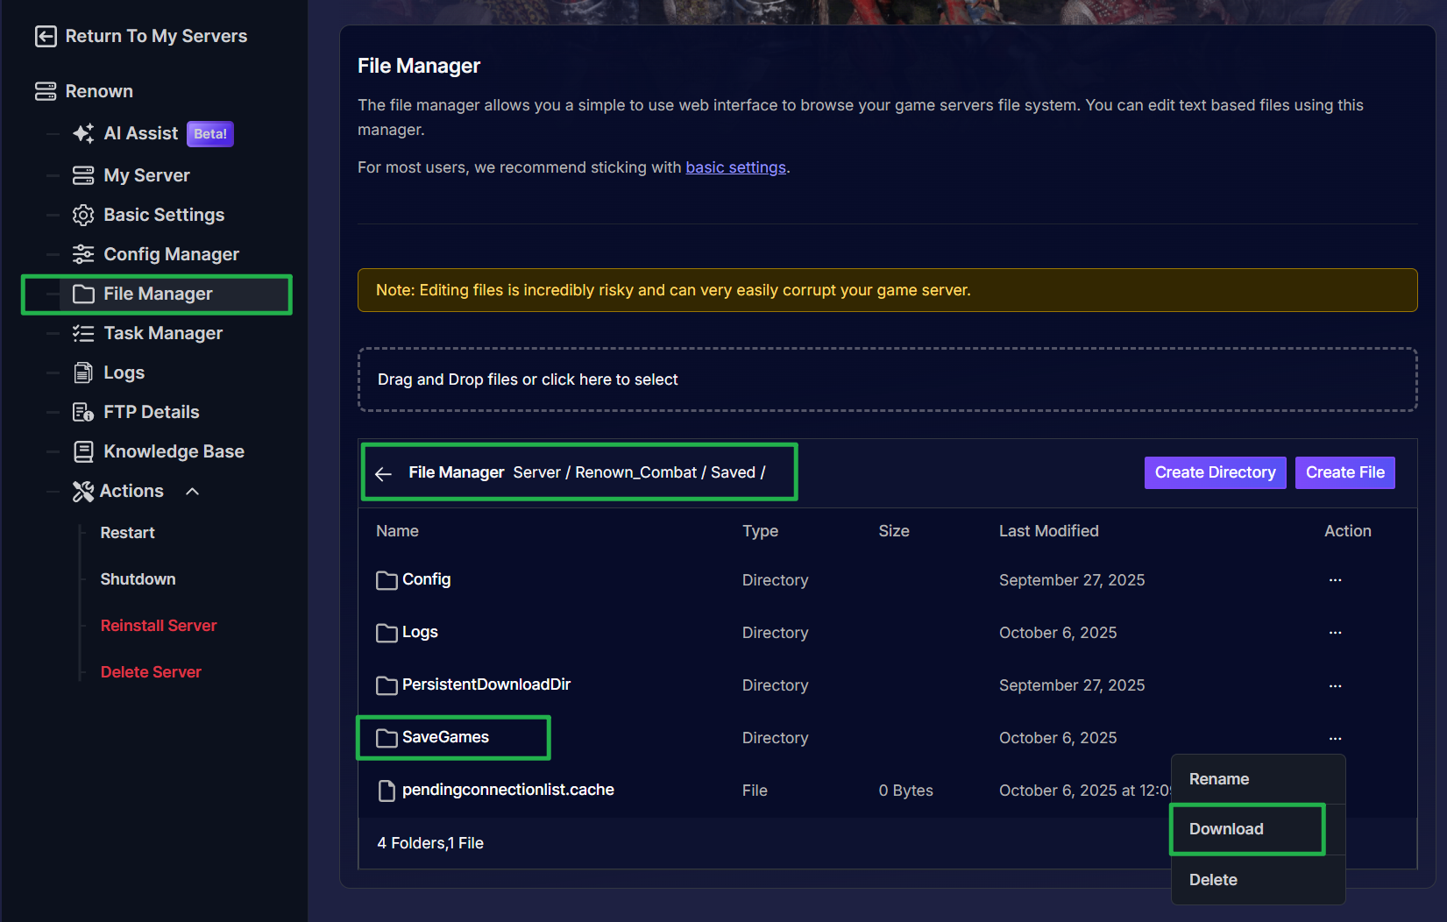Open AI Assist sparkle icon
The width and height of the screenshot is (1447, 922).
(x=83, y=133)
